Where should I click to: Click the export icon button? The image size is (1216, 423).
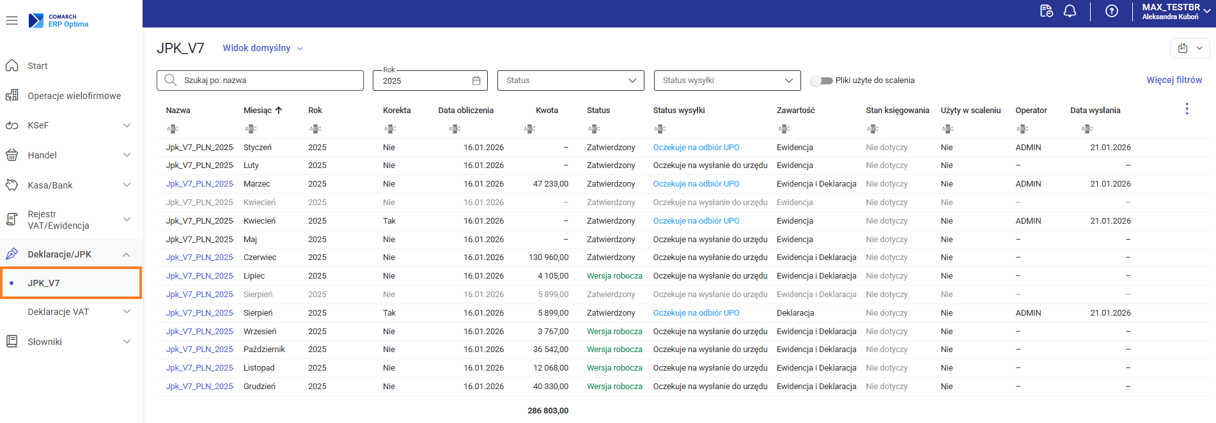click(x=1183, y=48)
